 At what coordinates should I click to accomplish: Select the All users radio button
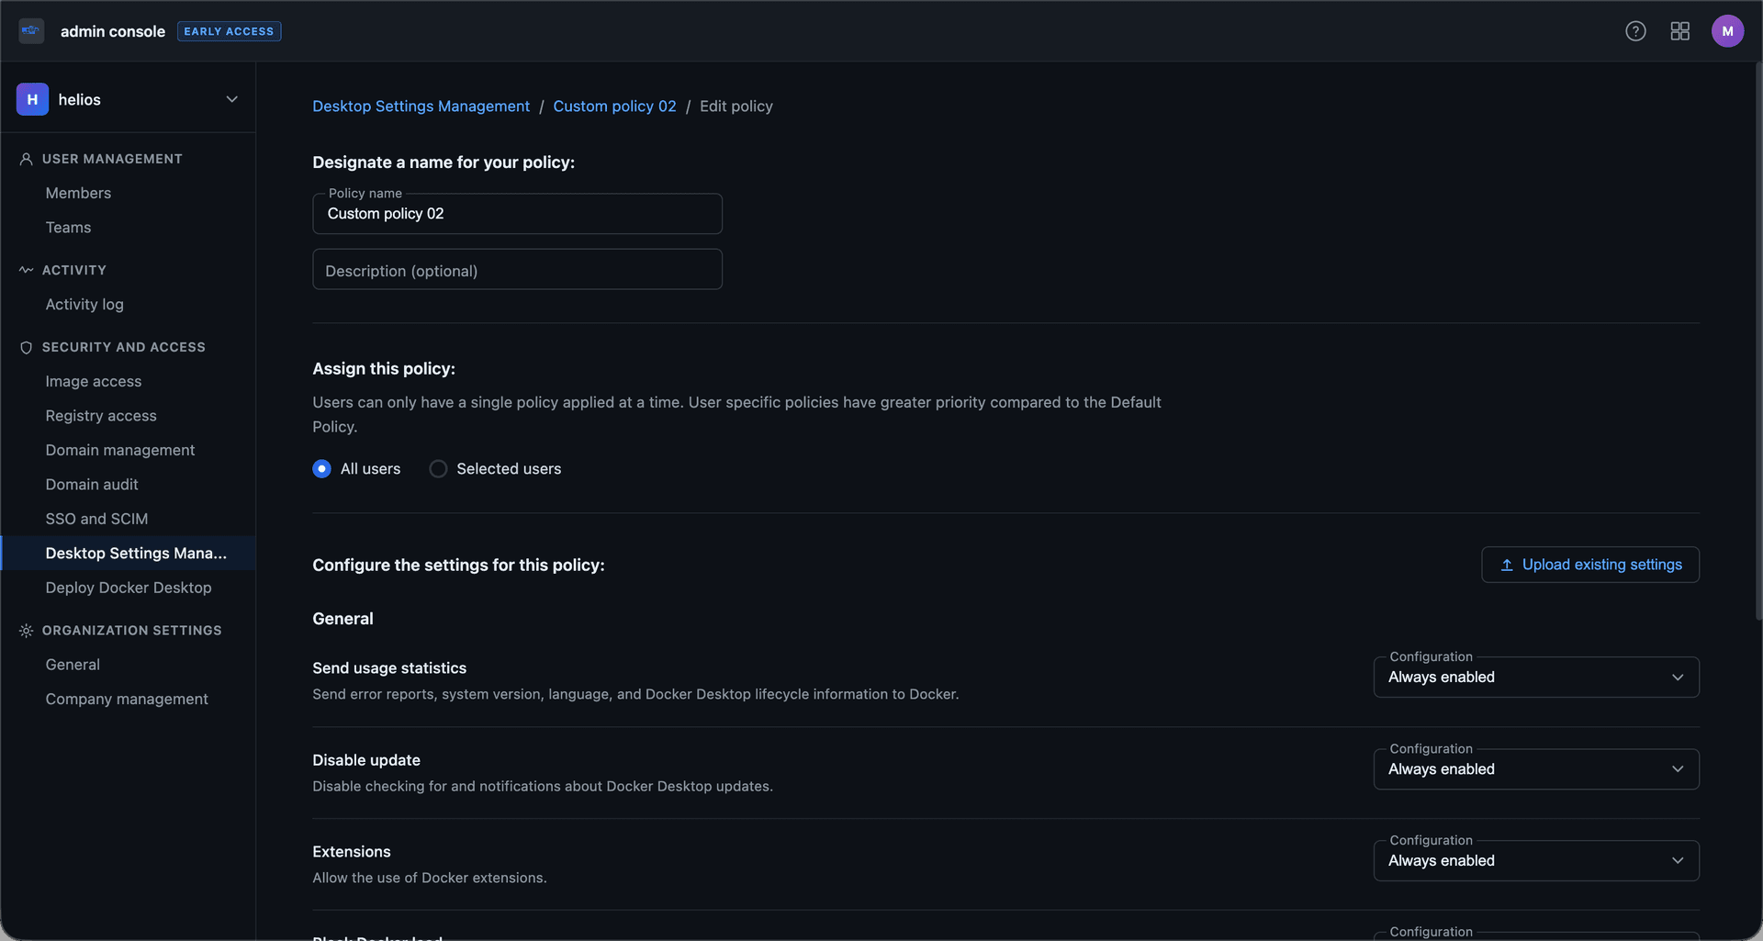(x=321, y=468)
